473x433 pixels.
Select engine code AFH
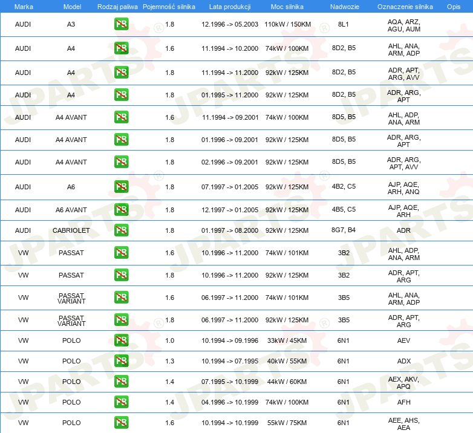(x=404, y=402)
